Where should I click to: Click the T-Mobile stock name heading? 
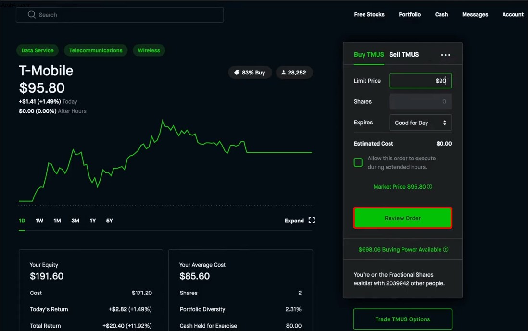46,71
